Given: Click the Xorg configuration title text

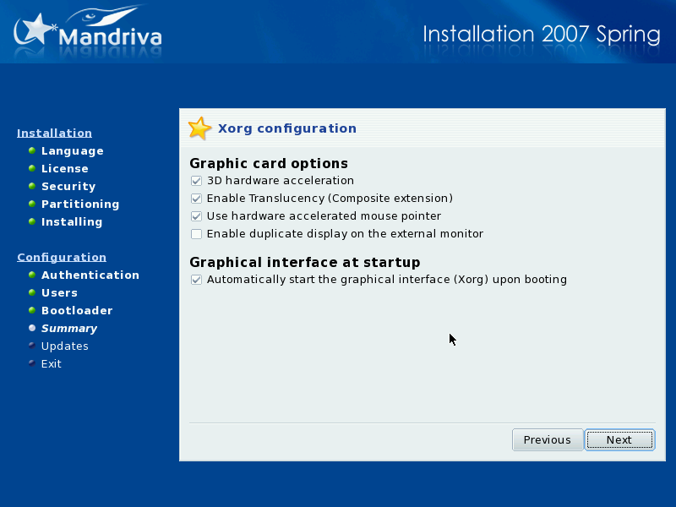Looking at the screenshot, I should [x=287, y=128].
